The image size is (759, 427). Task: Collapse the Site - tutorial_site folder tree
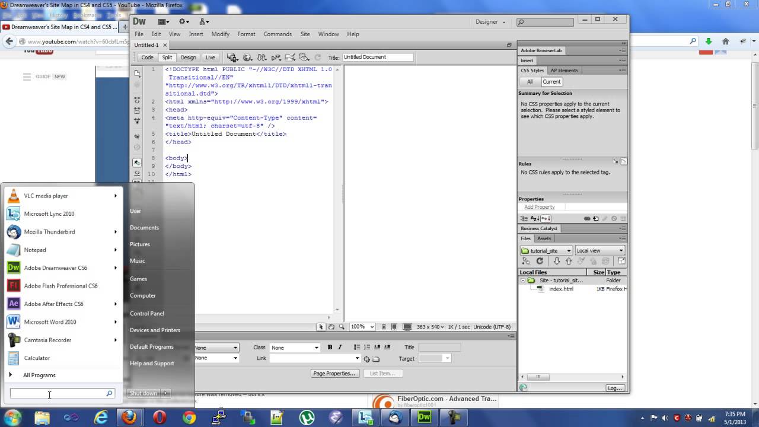click(523, 281)
